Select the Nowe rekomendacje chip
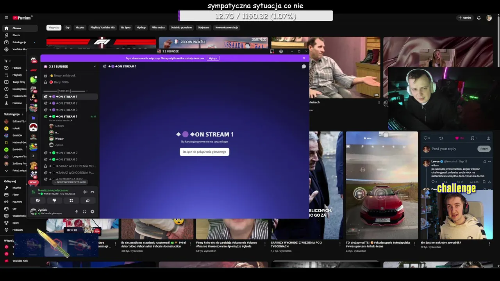 coord(227,28)
